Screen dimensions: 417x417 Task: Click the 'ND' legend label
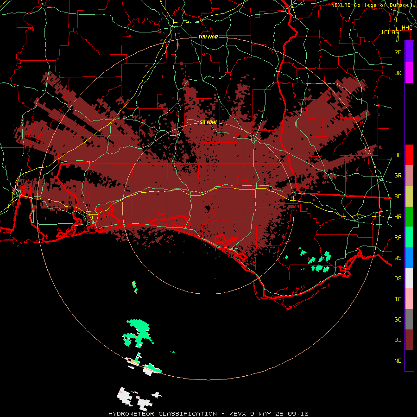click(x=398, y=361)
